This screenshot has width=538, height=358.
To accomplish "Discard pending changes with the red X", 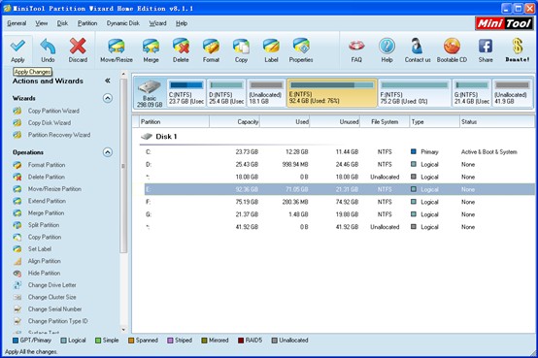I will point(78,46).
